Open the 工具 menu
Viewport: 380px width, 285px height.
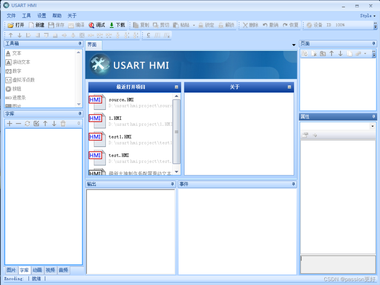click(x=26, y=16)
